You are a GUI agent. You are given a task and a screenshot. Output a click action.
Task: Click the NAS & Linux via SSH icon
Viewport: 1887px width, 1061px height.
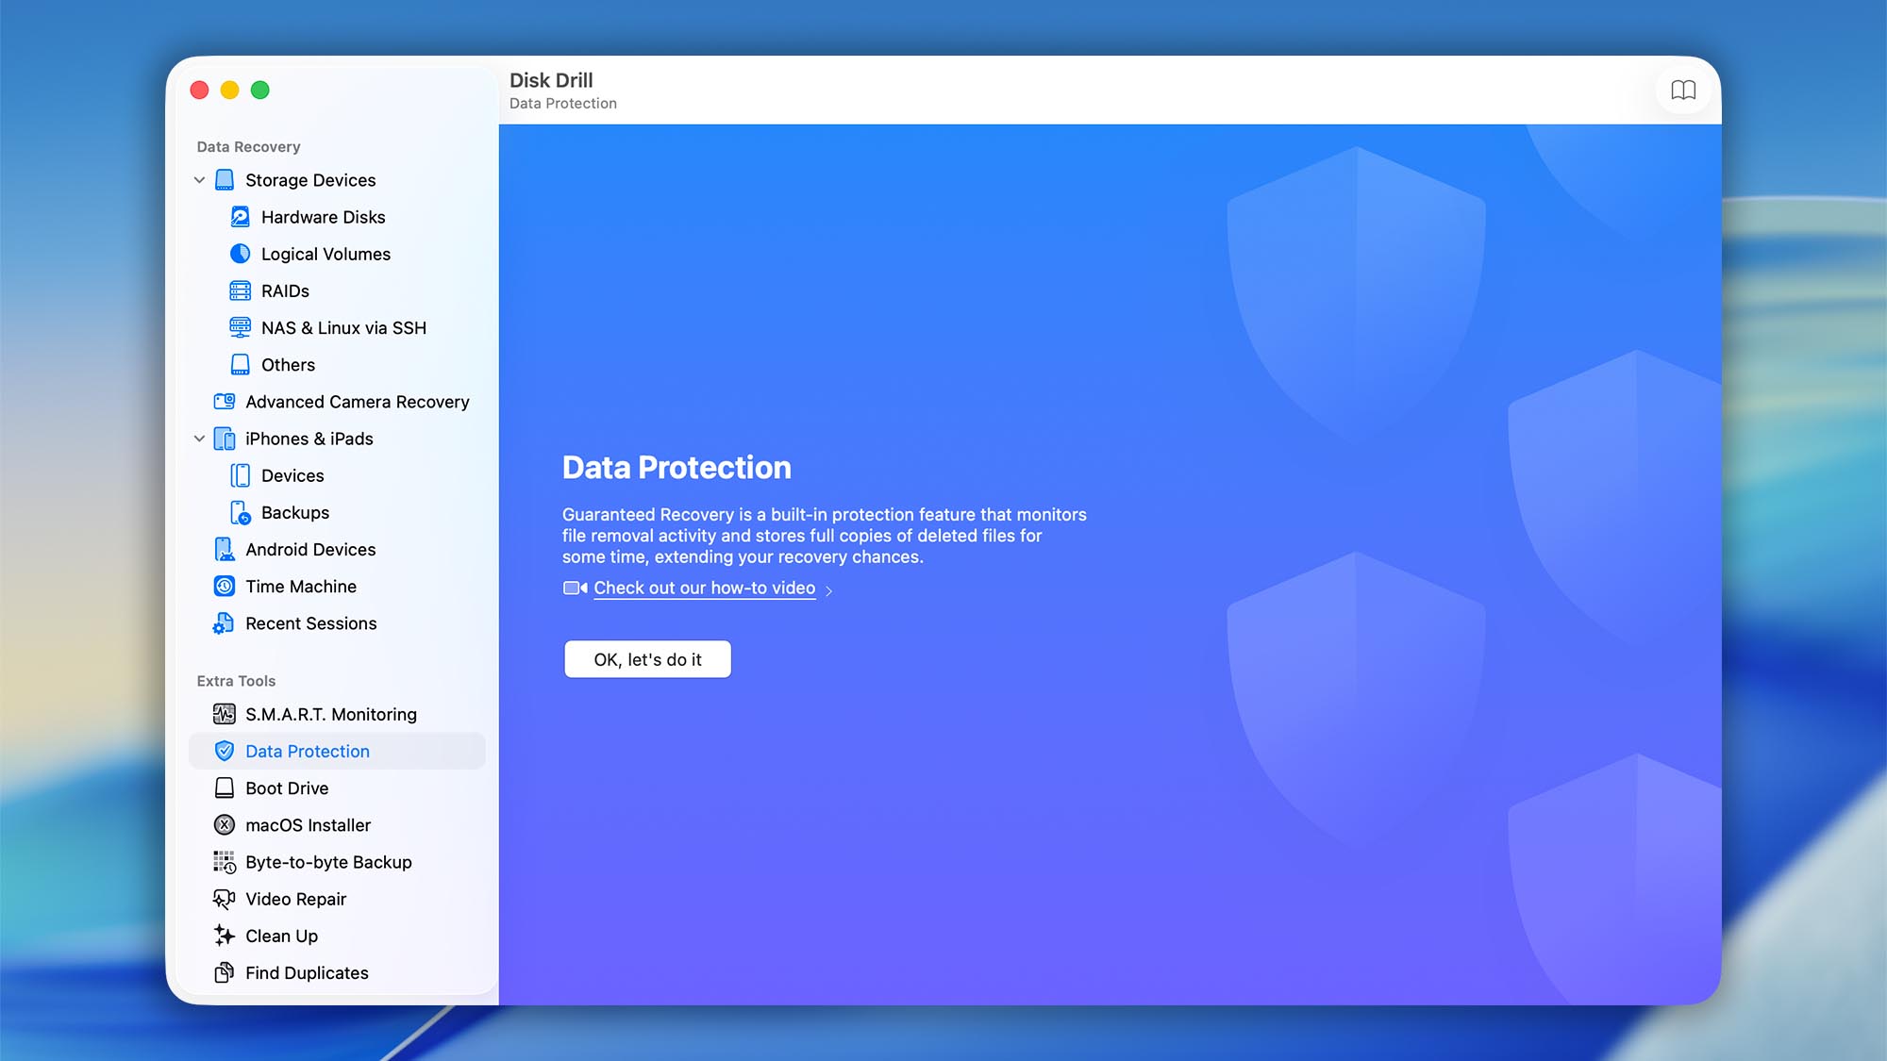click(241, 327)
